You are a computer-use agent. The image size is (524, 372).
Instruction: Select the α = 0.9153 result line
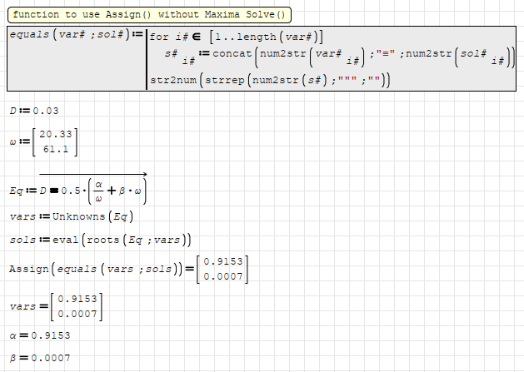pos(39,335)
